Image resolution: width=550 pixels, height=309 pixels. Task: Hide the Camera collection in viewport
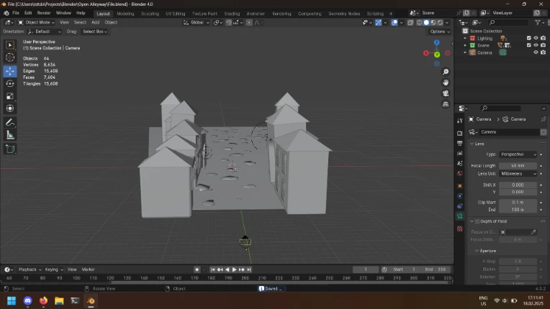coord(536,52)
